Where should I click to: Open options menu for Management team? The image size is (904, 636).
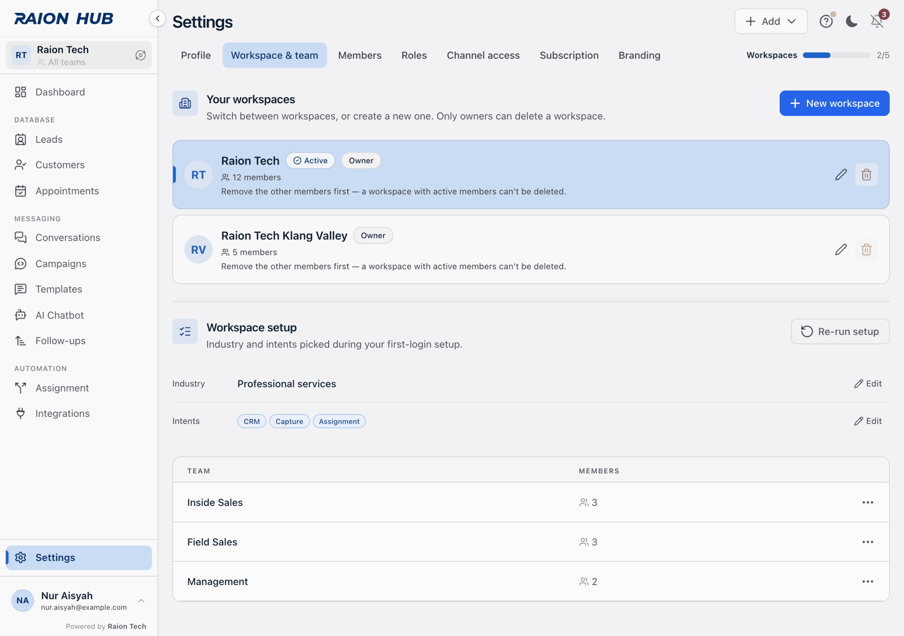coord(868,582)
